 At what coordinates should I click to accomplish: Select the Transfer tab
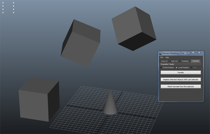click(x=195, y=61)
